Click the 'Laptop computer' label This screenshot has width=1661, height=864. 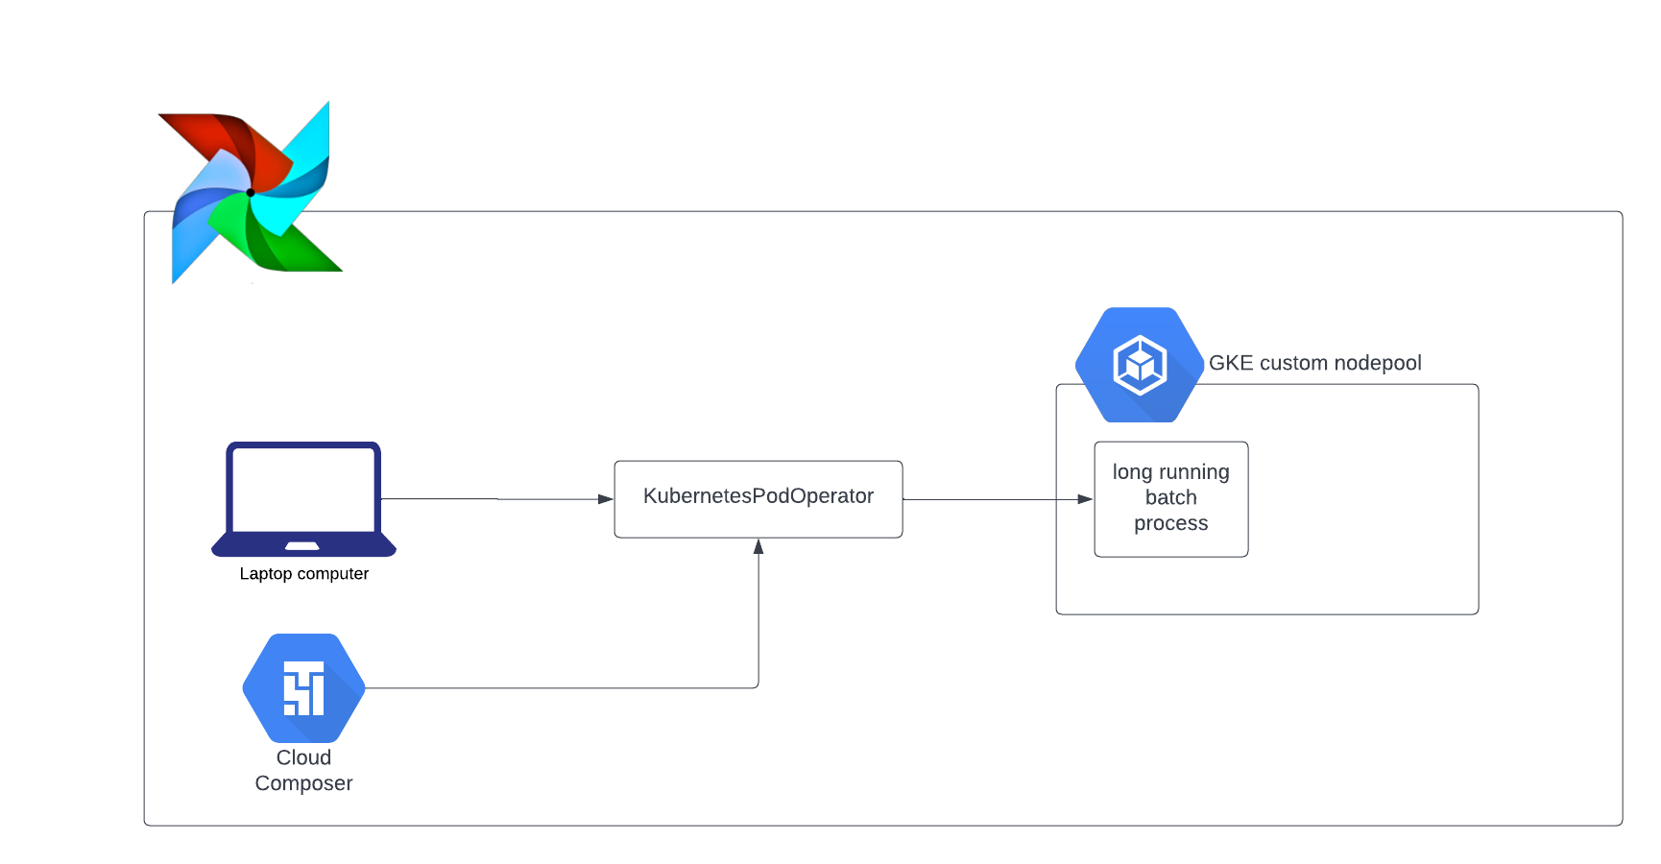click(303, 574)
